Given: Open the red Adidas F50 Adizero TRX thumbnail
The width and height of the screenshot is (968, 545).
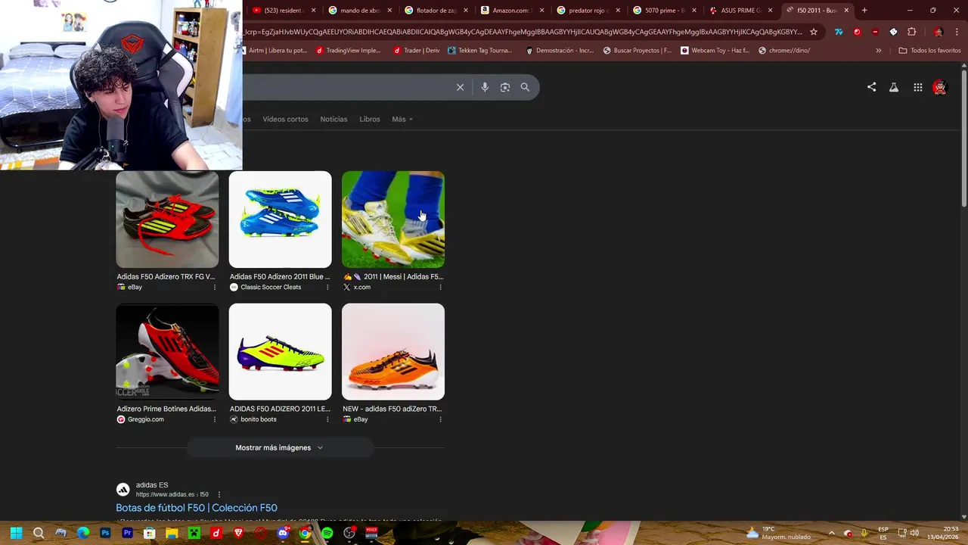Looking at the screenshot, I should point(167,220).
